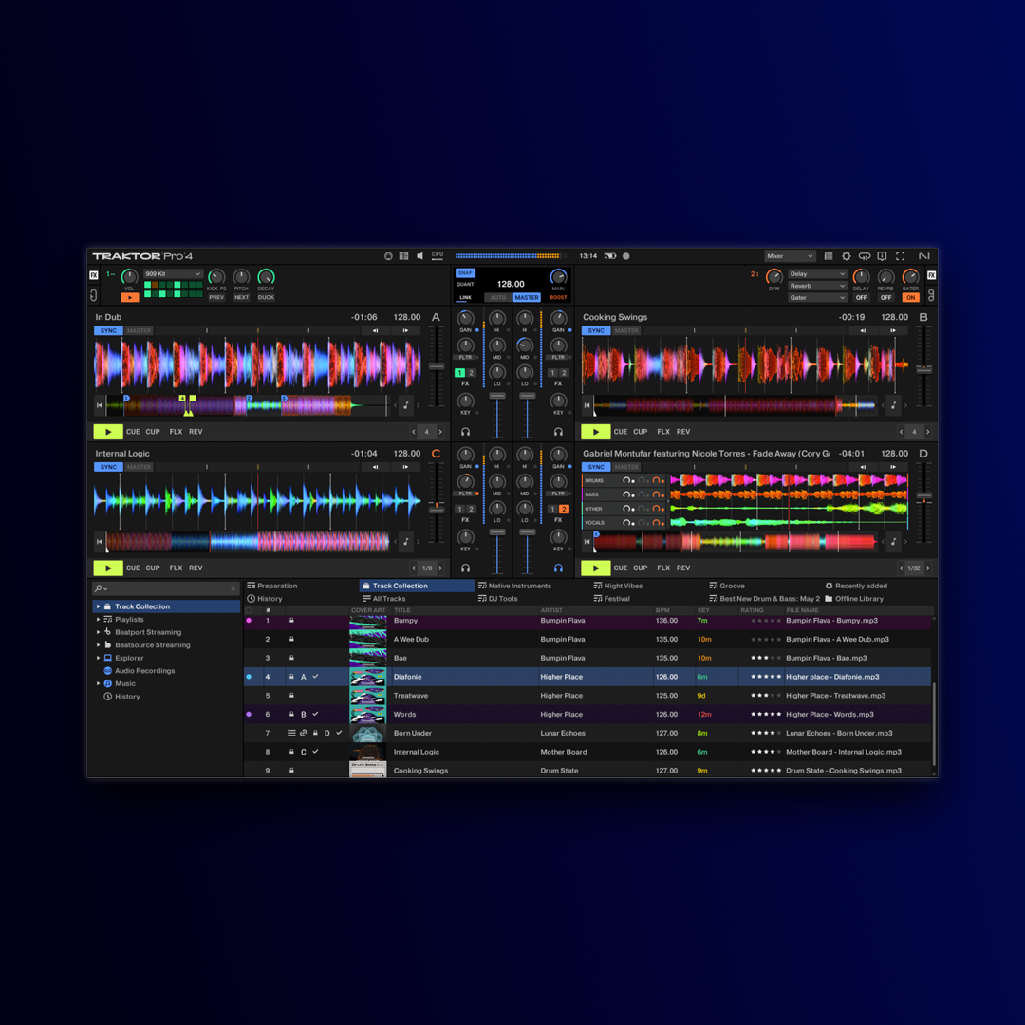The image size is (1025, 1025).
Task: Click the search magnifier icon
Action: pyautogui.click(x=98, y=588)
